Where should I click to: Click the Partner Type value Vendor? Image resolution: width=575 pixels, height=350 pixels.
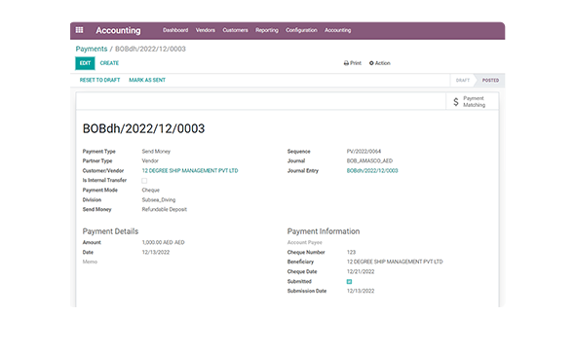pos(150,161)
